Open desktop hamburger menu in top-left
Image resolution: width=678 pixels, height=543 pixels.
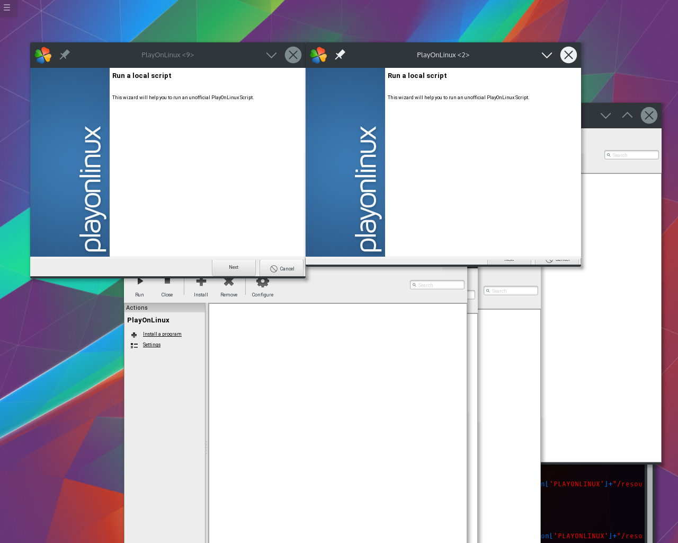pos(7,7)
